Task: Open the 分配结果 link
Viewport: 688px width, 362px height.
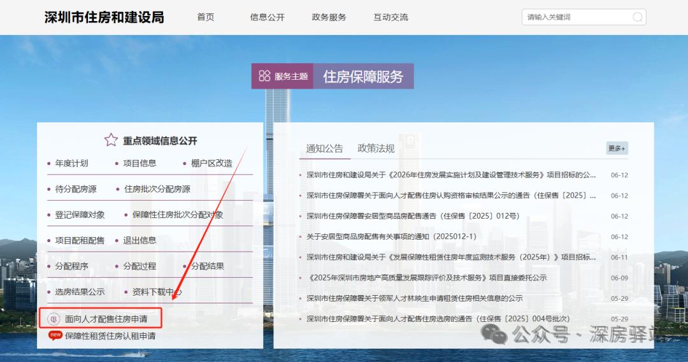Action: pos(208,266)
